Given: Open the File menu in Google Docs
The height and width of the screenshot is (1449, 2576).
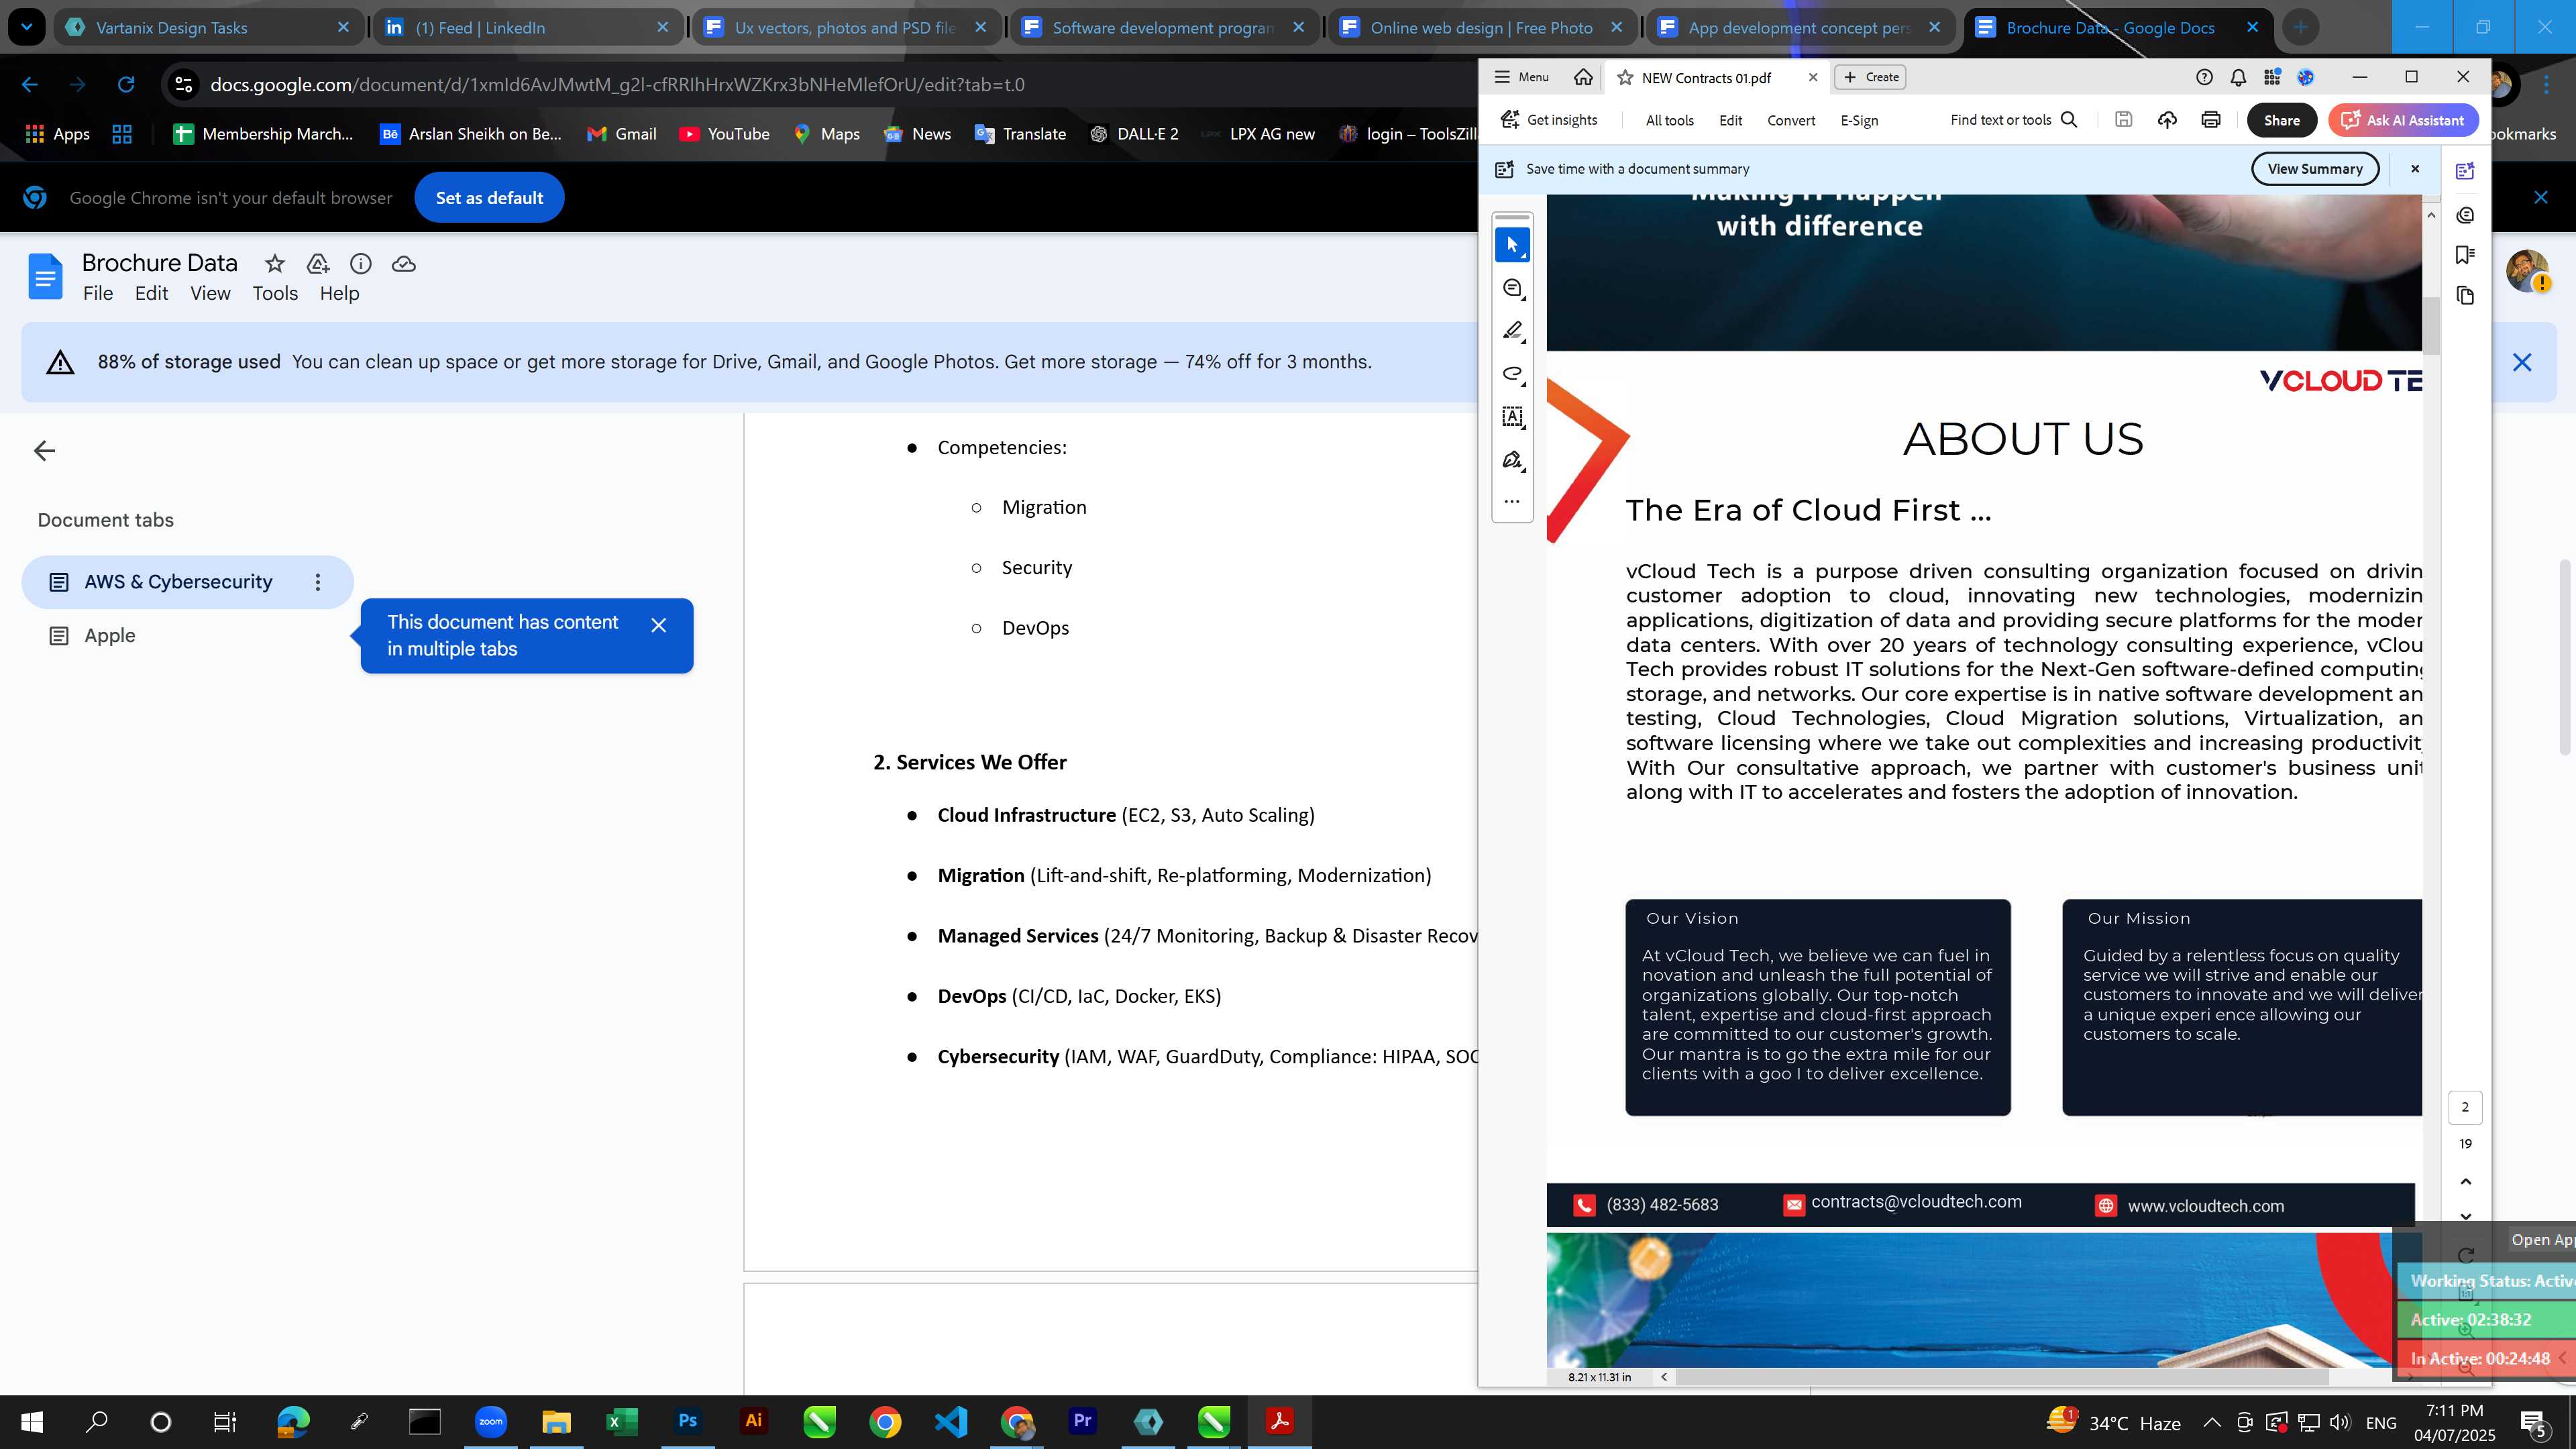Looking at the screenshot, I should tap(98, 294).
